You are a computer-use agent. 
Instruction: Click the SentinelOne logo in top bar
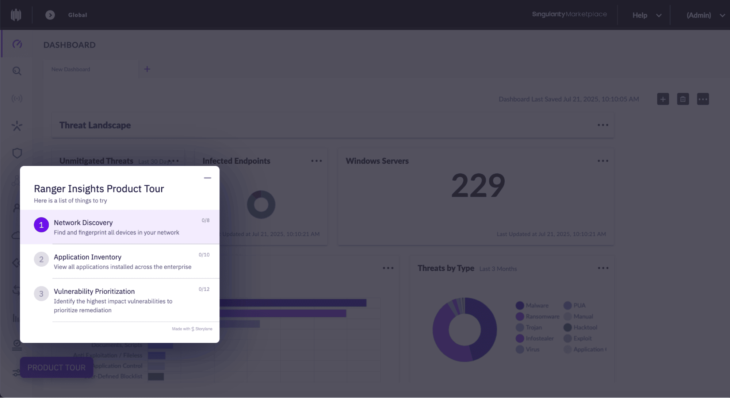(16, 15)
